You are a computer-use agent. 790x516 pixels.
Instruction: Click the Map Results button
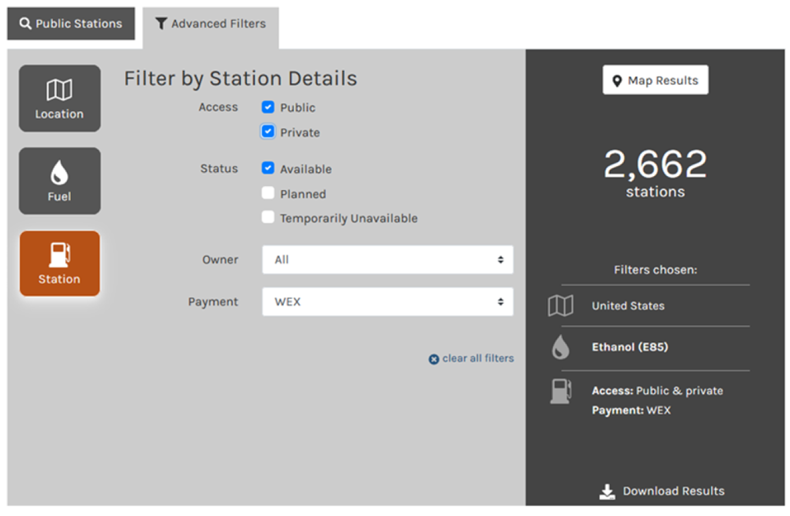(655, 80)
